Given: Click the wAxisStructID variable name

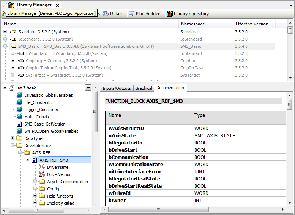Looking at the screenshot, I should (x=126, y=129).
